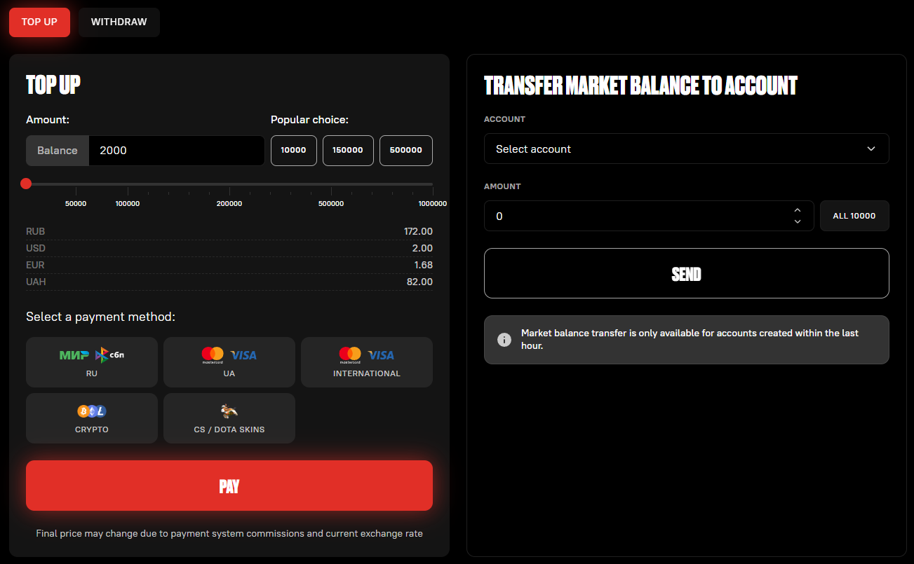Viewport: 914px width, 564px height.
Task: Select the Crypto payment method
Action: click(91, 418)
